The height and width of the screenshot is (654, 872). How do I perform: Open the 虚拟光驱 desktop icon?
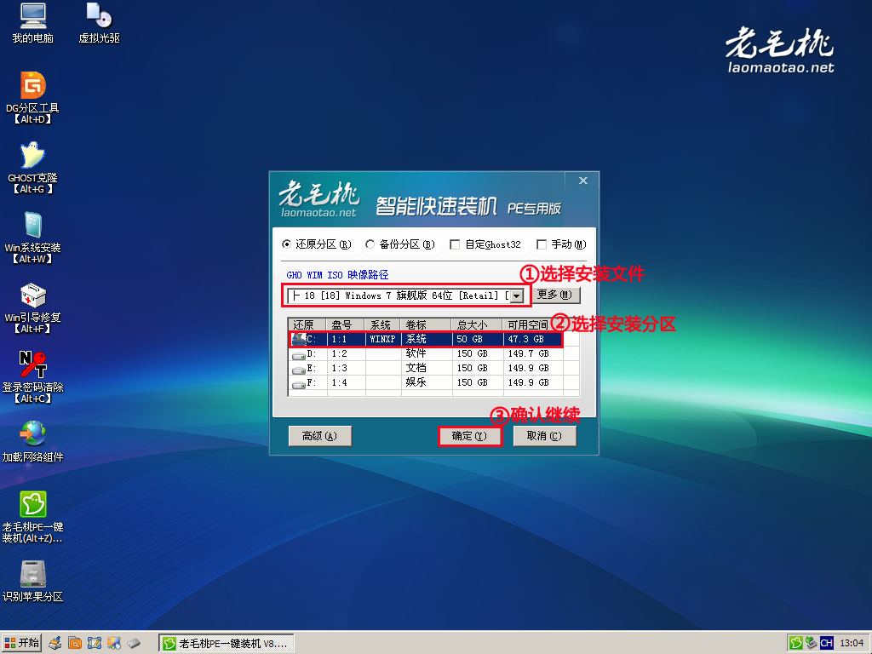pyautogui.click(x=99, y=23)
